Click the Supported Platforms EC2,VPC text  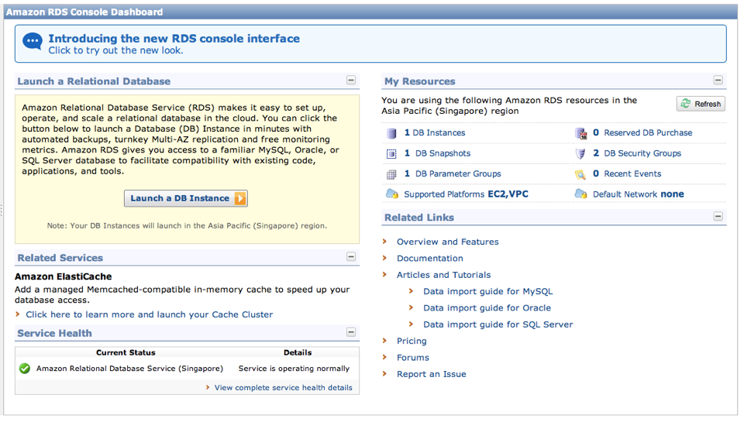point(466,194)
